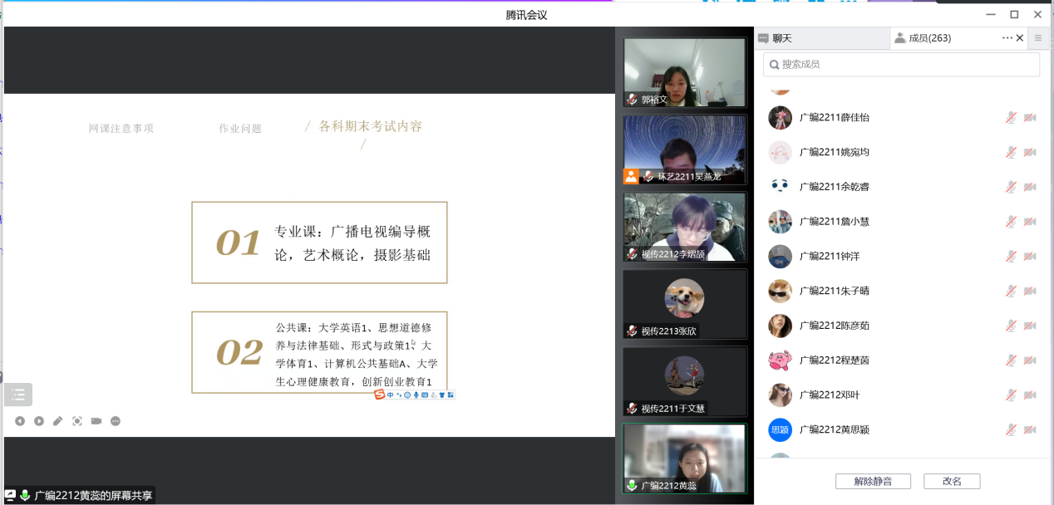Click the 解除静音 unmute button
The height and width of the screenshot is (505, 1054).
click(873, 481)
